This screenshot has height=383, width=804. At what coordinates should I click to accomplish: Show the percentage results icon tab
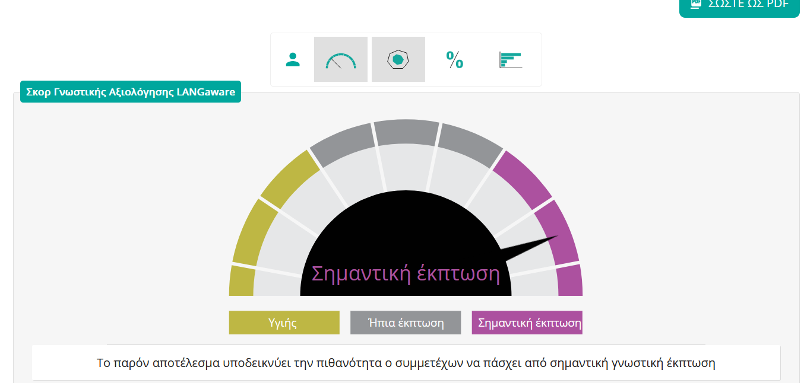(x=455, y=59)
